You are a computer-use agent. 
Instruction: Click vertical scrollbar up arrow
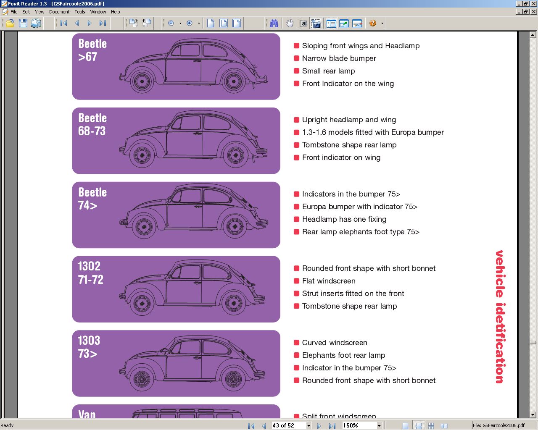tap(533, 34)
